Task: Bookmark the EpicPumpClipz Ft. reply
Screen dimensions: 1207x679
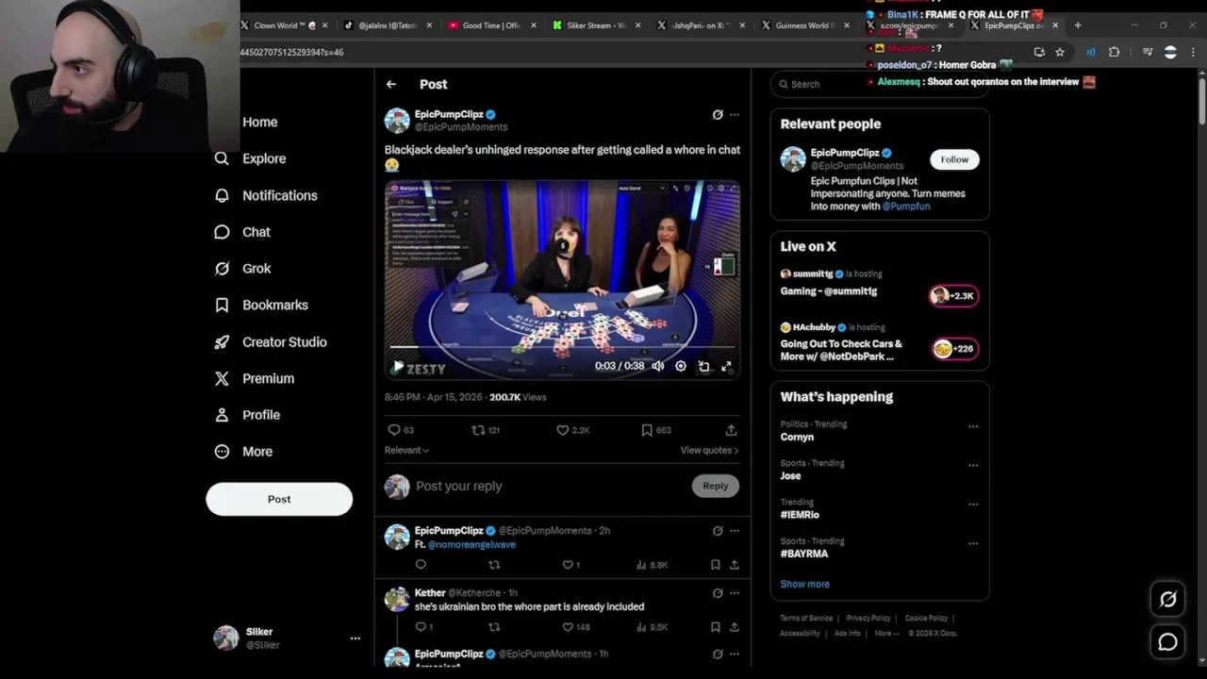Action: click(715, 565)
